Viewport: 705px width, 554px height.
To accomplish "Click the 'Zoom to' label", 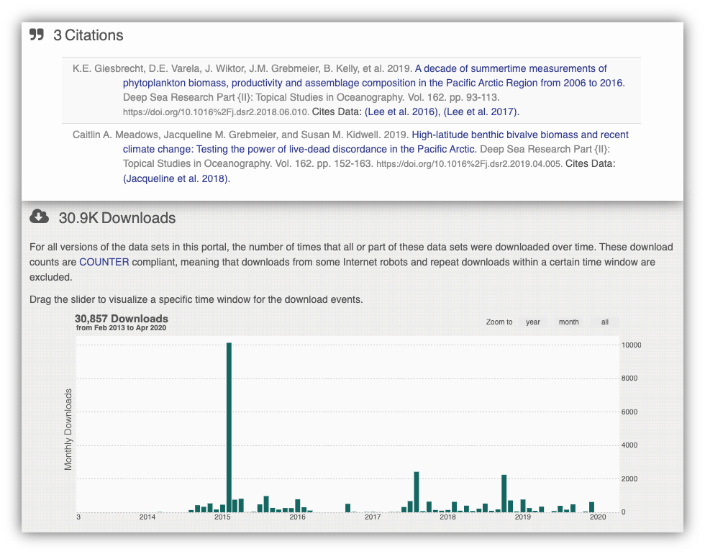I will [x=499, y=322].
